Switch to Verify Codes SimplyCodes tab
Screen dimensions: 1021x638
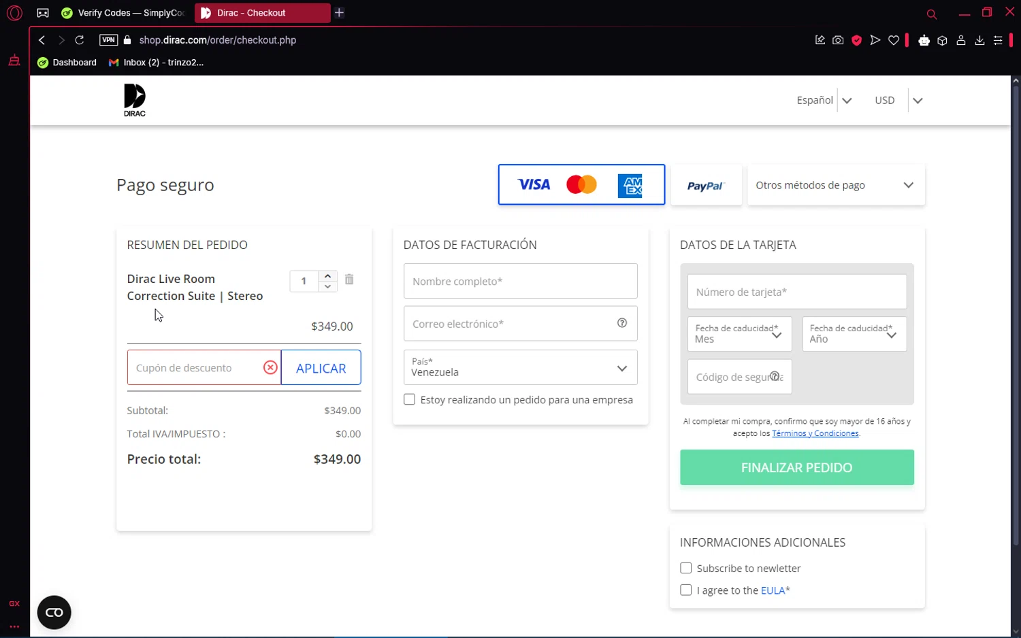(x=124, y=13)
